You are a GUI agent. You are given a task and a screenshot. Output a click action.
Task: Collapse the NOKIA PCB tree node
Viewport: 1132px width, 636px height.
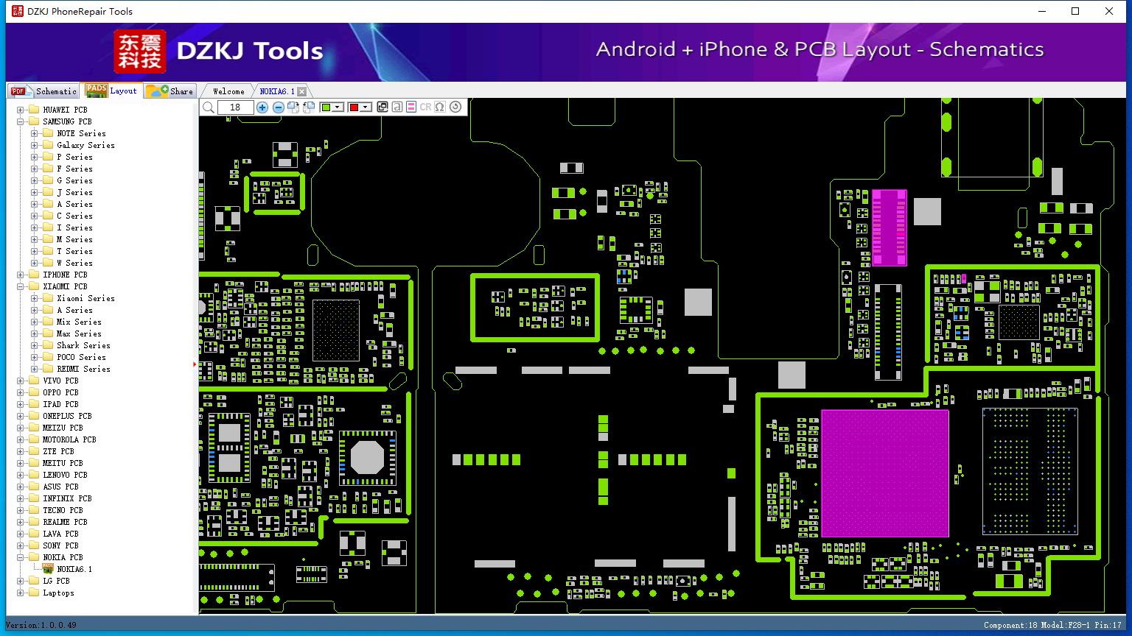pyautogui.click(x=20, y=557)
